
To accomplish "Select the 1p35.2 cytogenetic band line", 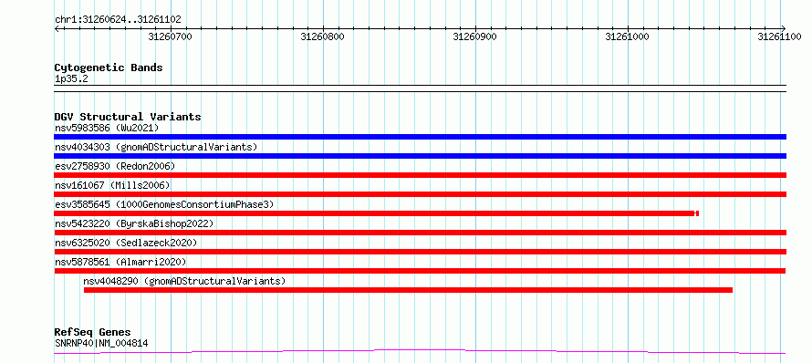I will click(x=420, y=88).
